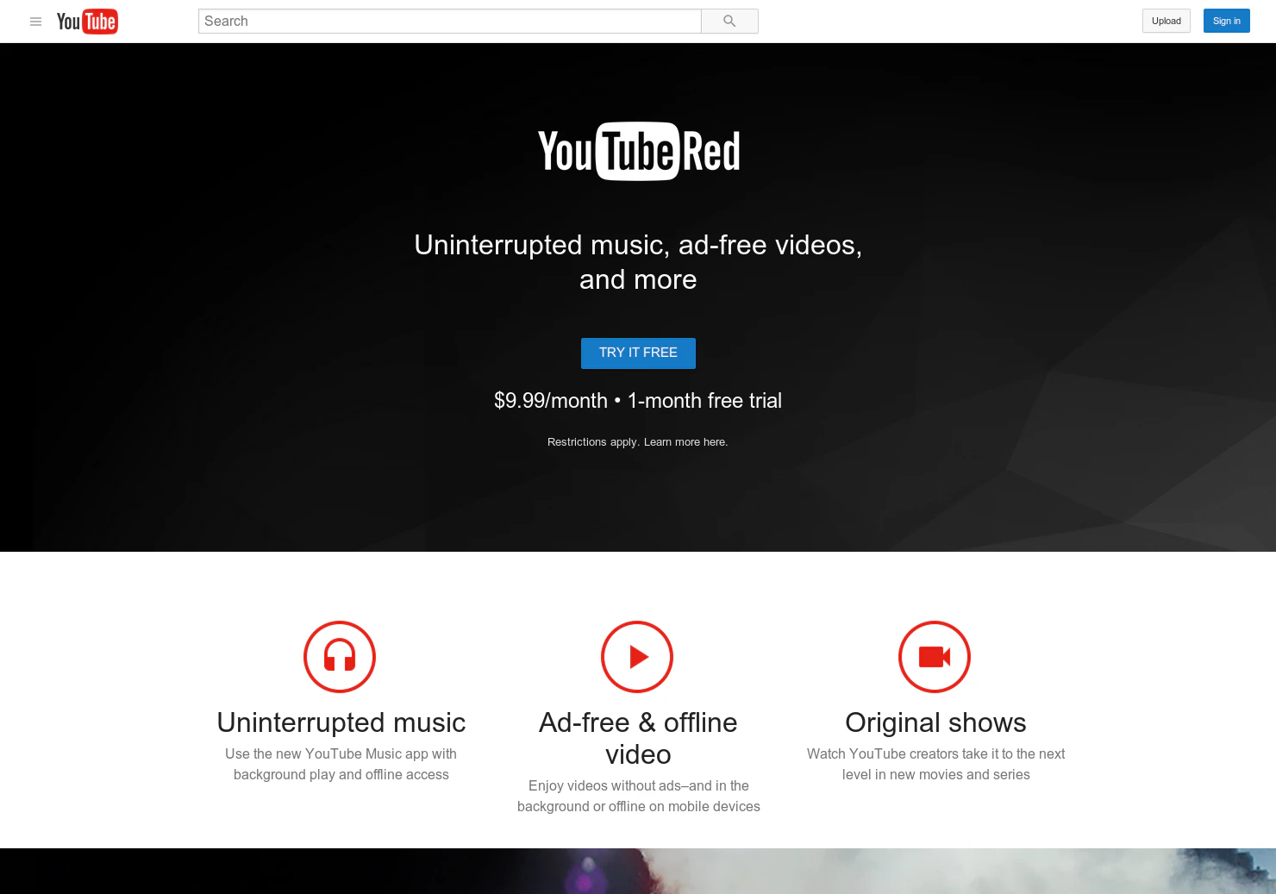The height and width of the screenshot is (894, 1276).
Task: Click 'Enjoy videos without ads' description
Action: [638, 796]
